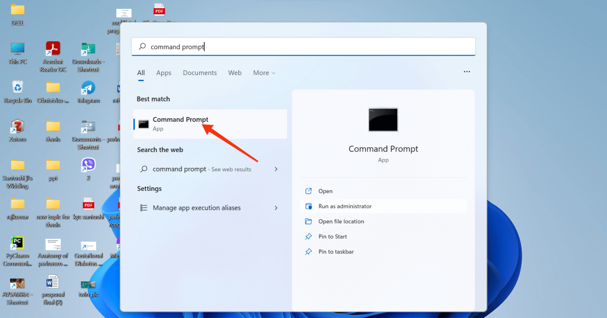Expand web results chevron arrow
Screen dimensions: 607x318
point(276,169)
